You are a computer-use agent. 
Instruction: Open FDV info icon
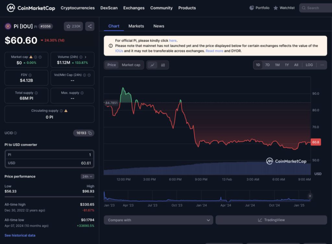tap(30, 75)
